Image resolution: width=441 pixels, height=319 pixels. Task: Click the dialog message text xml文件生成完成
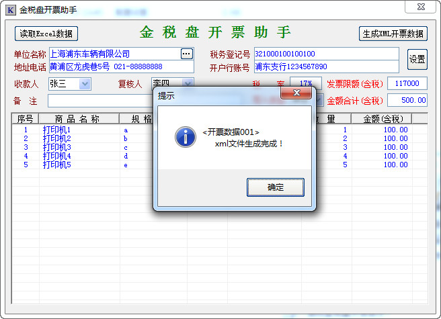[x=249, y=144]
